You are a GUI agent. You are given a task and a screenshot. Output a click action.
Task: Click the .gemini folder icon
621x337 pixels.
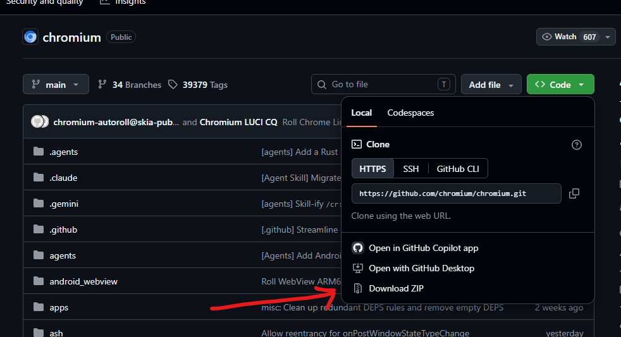click(39, 203)
